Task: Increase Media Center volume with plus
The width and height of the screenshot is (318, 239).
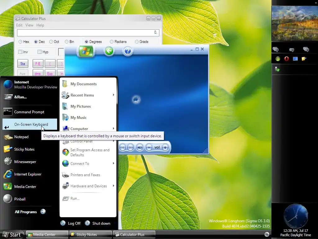Action: (x=165, y=147)
